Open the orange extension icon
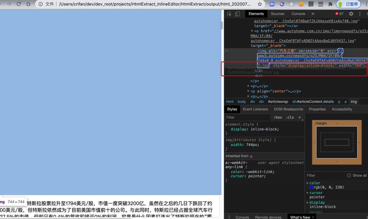 click(301, 4)
